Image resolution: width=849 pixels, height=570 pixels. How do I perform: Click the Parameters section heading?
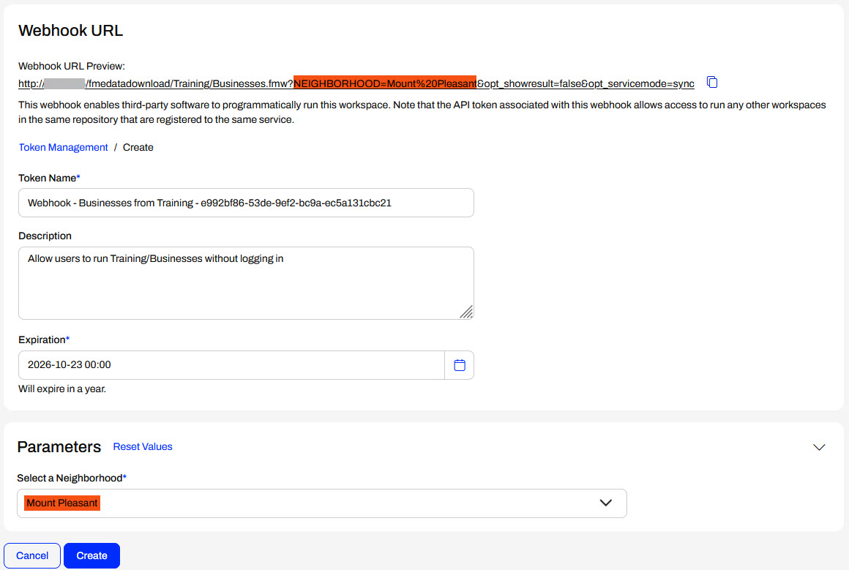click(59, 447)
